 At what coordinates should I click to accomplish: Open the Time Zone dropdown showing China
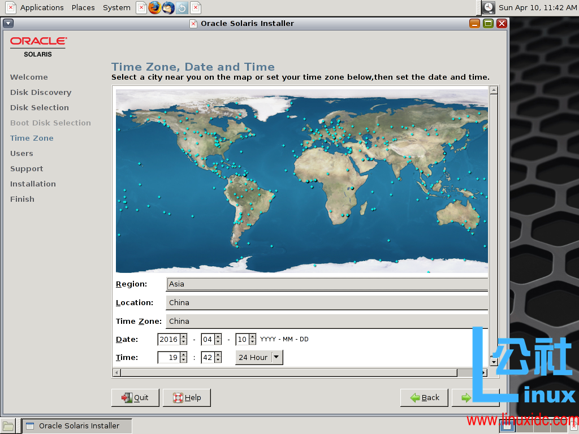point(327,321)
